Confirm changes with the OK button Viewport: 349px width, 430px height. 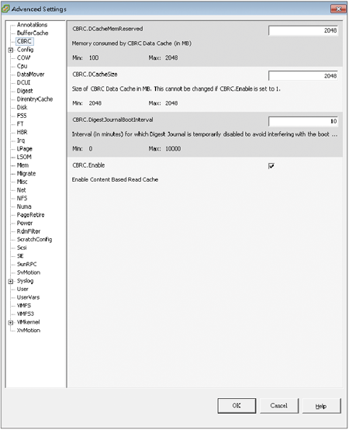click(x=237, y=406)
